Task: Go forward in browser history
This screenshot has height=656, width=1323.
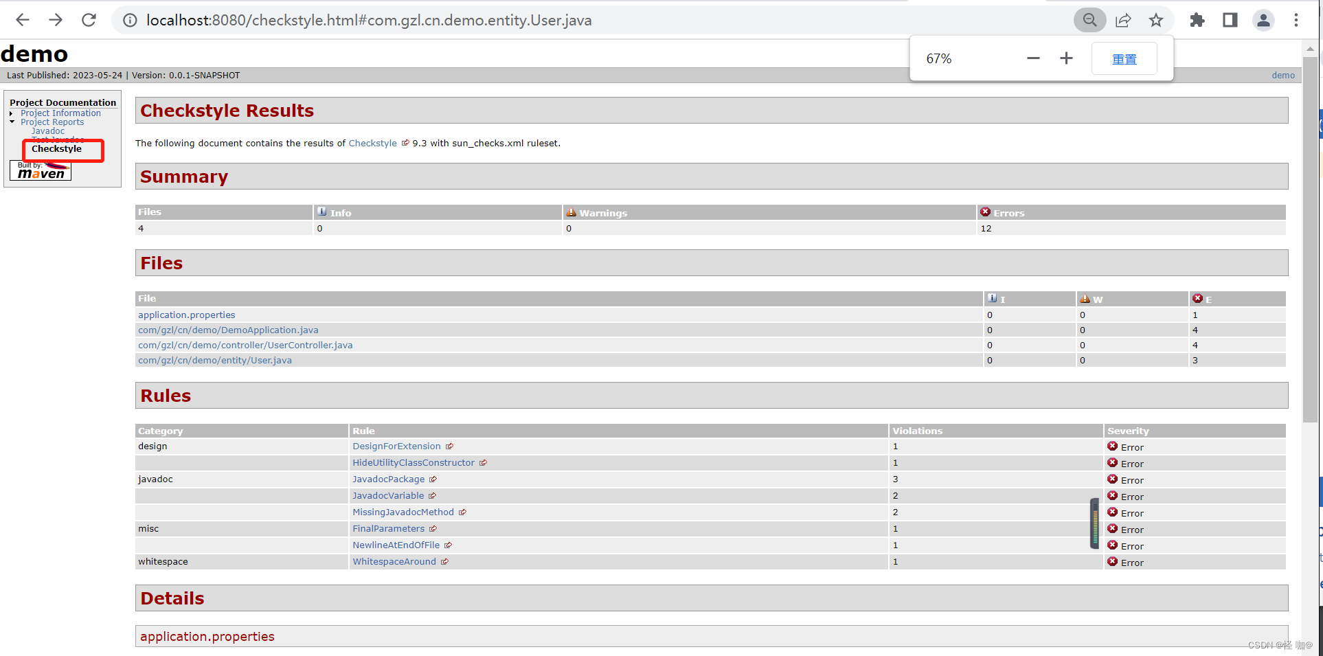Action: click(56, 20)
